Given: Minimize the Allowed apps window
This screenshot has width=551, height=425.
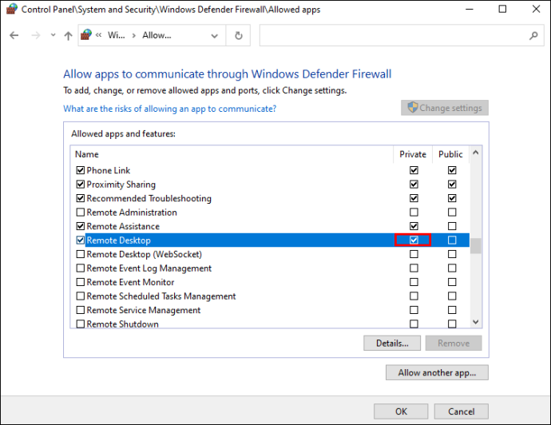Looking at the screenshot, I should [469, 9].
